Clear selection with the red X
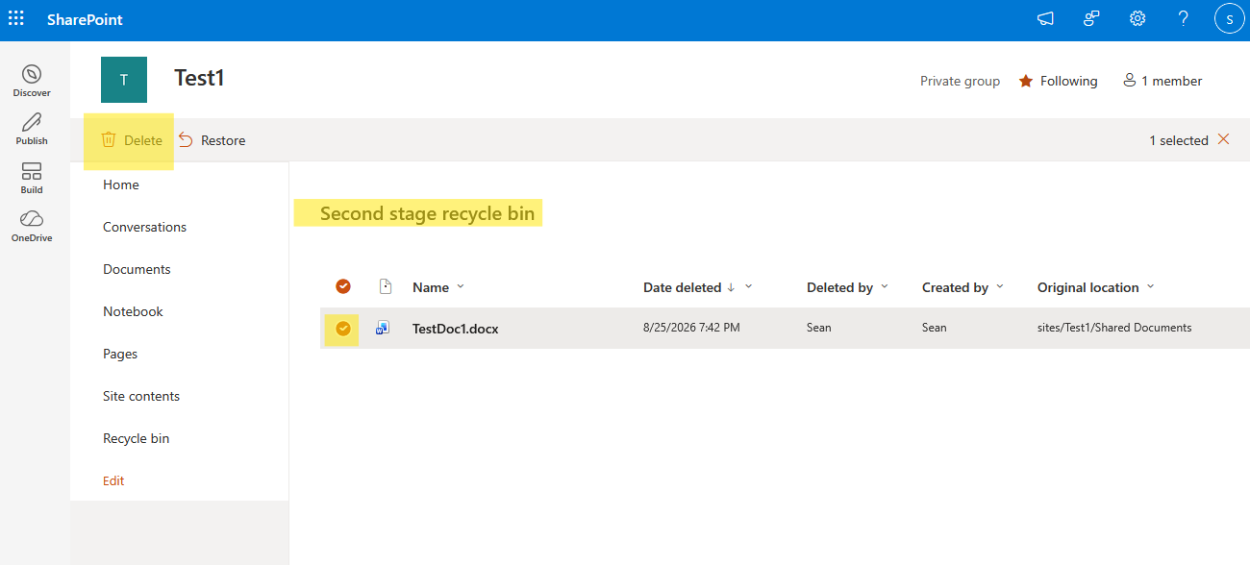The height and width of the screenshot is (565, 1250). click(x=1224, y=139)
